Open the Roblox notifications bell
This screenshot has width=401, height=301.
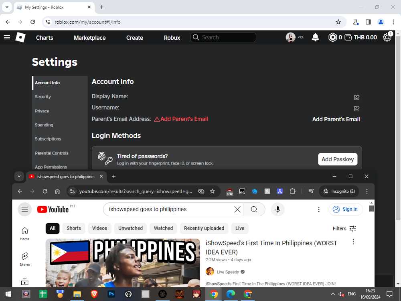(316, 37)
